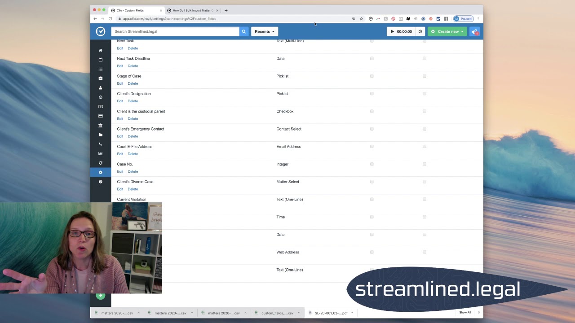The height and width of the screenshot is (323, 575).
Task: Open the help question mark sidebar icon
Action: coord(101,182)
